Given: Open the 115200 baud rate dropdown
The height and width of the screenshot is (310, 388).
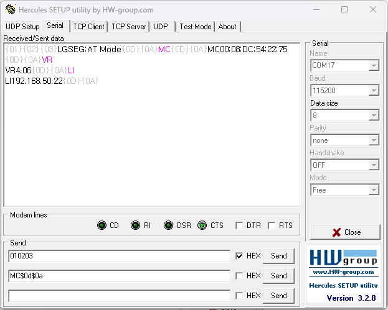Looking at the screenshot, I should (x=374, y=90).
